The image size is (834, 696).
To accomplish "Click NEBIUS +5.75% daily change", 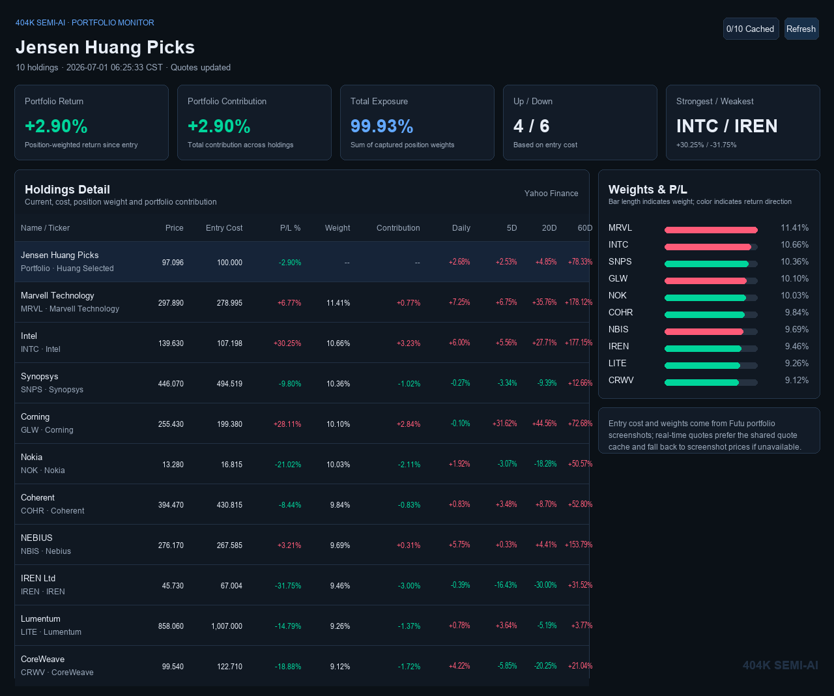I will coord(459,545).
